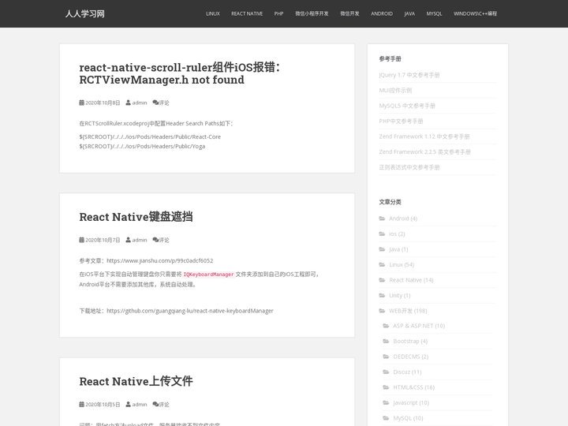Open Zend Framework 2.2.5 英文参考手册 link
This screenshot has width=568, height=426.
click(x=425, y=152)
